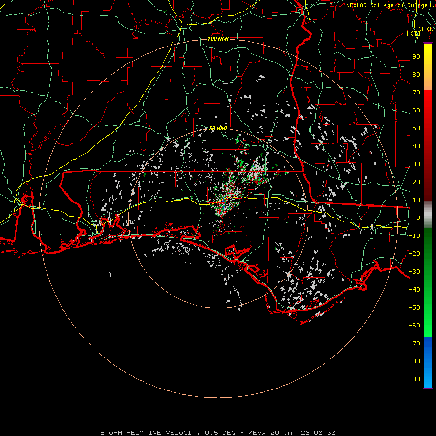Select the 50 value on velocity scale
The width and height of the screenshot is (436, 436).
416,128
